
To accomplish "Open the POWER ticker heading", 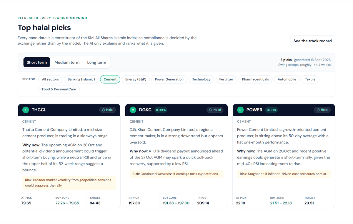I will coord(254,110).
